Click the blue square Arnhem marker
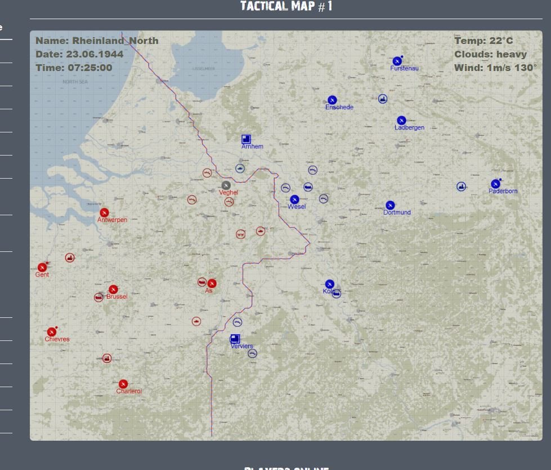This screenshot has height=470, width=551. pos(246,139)
